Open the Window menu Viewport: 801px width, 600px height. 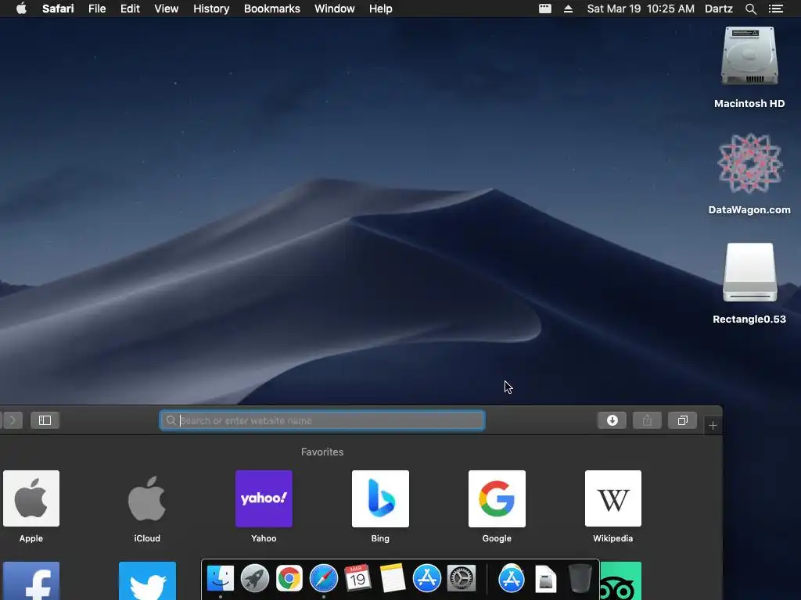click(335, 9)
